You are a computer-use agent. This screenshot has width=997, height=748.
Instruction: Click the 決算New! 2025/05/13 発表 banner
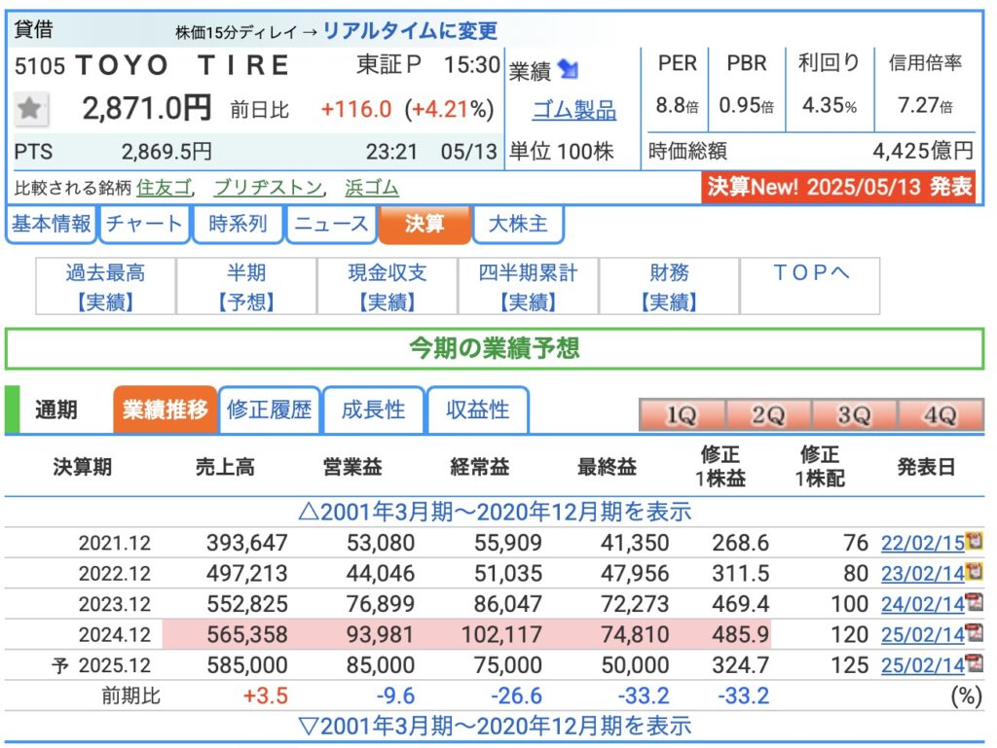(x=838, y=187)
